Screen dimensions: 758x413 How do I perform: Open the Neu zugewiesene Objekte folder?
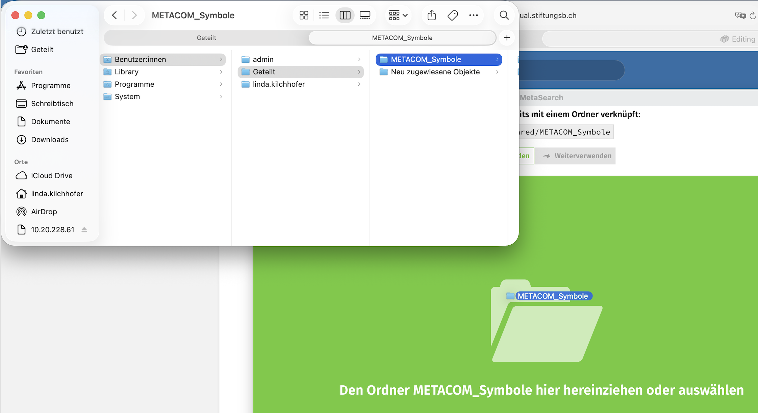pyautogui.click(x=435, y=72)
